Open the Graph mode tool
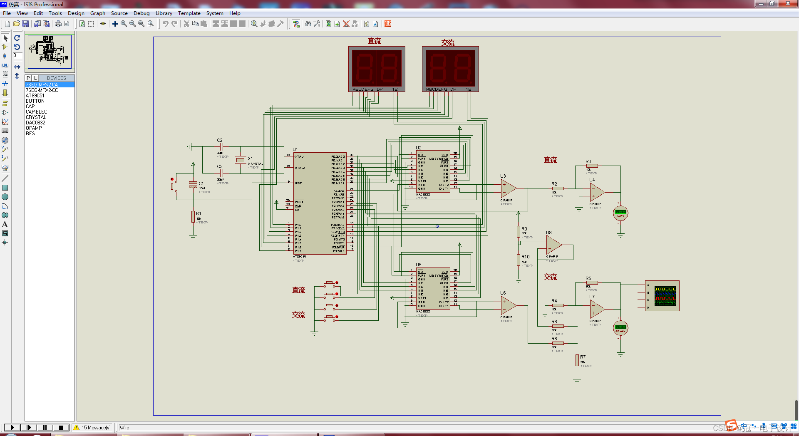799x436 pixels. (5, 121)
